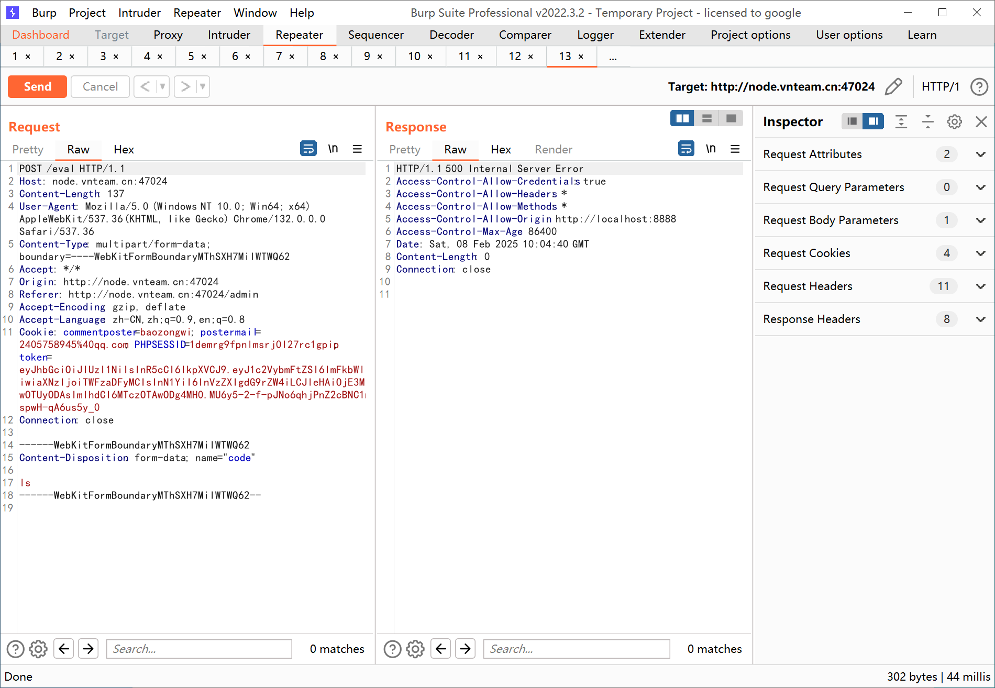995x688 pixels.
Task: Switch to side-by-side response layout
Action: pyautogui.click(x=682, y=118)
